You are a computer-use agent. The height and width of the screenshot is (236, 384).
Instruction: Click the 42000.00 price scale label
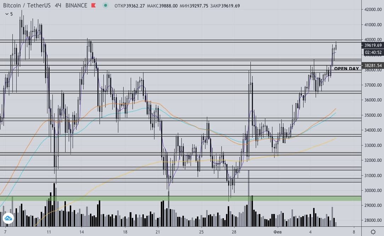373,9
